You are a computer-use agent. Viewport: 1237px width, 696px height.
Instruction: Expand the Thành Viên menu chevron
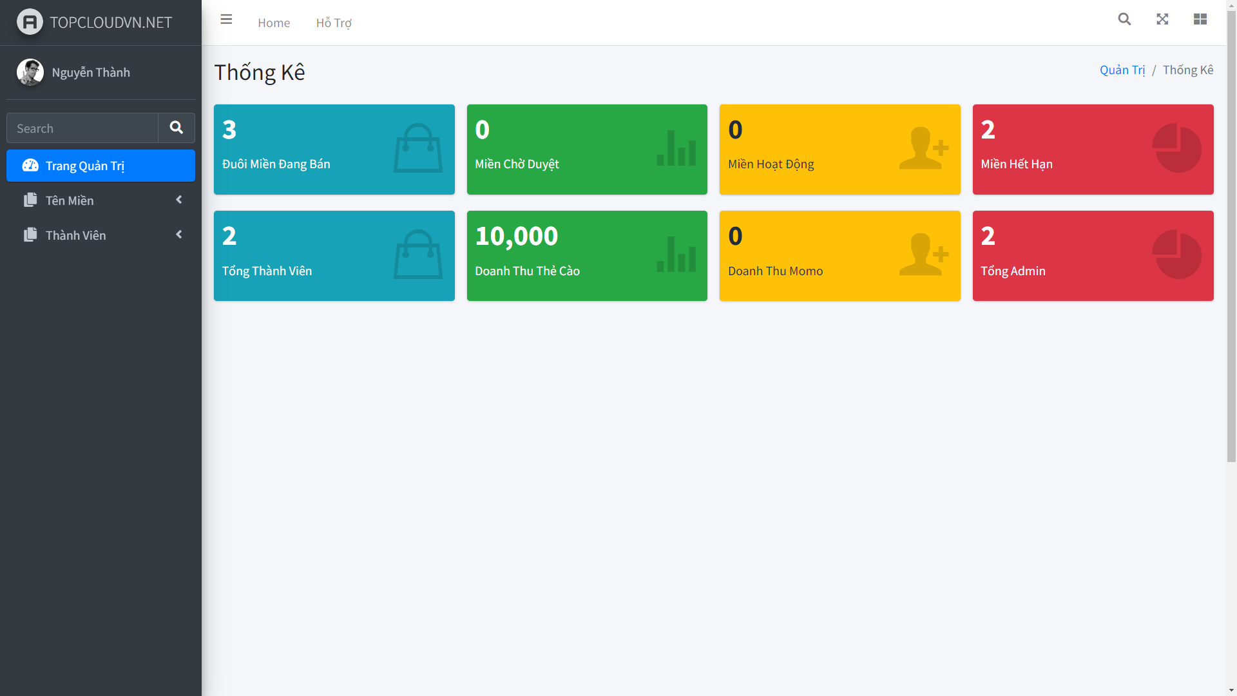[179, 235]
